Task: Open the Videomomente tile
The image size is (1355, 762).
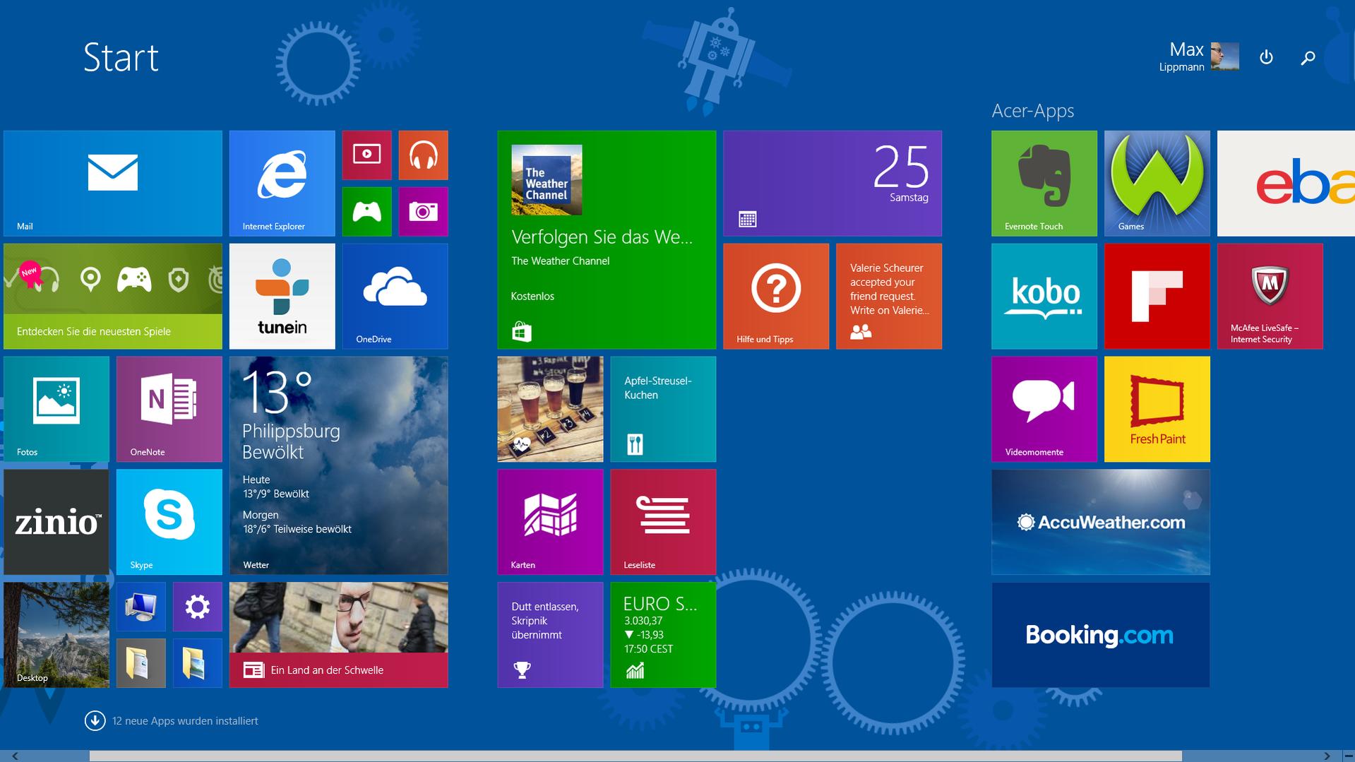Action: (x=1045, y=410)
